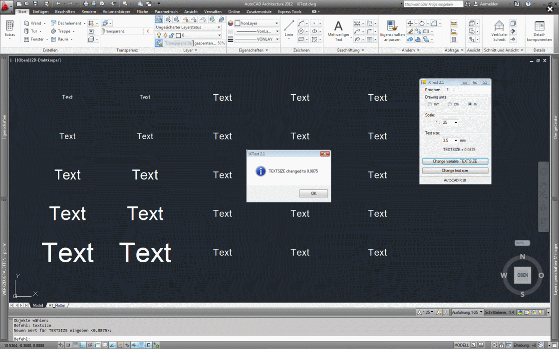
Task: Click the distance measure icon in Abfrage panel
Action: click(x=454, y=23)
